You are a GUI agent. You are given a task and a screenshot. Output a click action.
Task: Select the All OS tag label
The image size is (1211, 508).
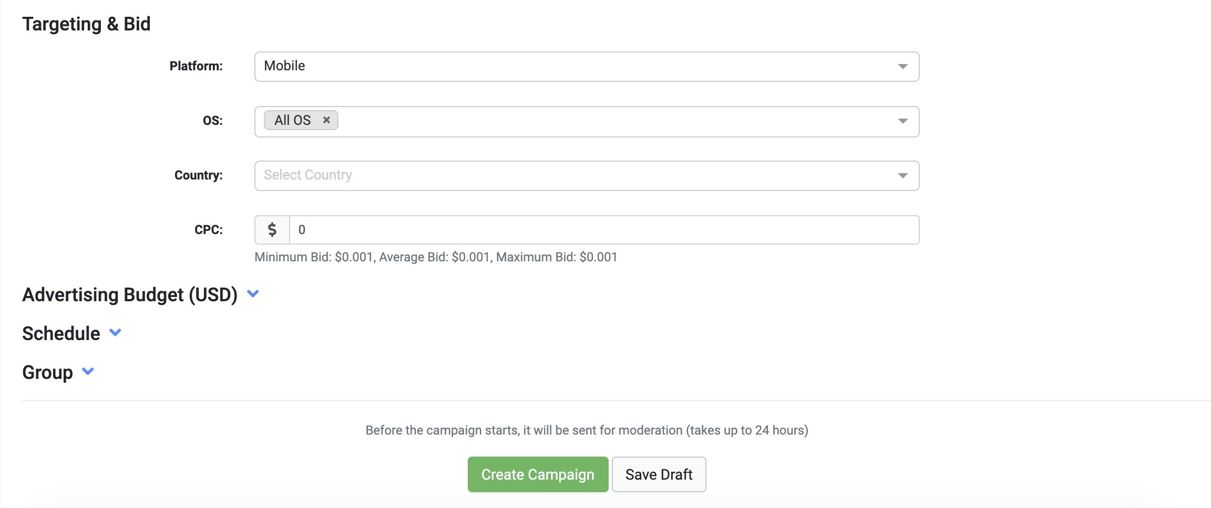point(292,120)
